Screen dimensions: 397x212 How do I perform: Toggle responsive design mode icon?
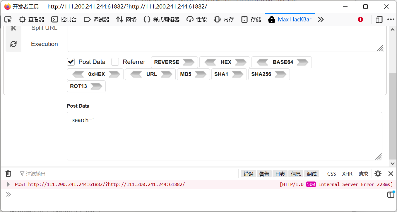(x=379, y=20)
